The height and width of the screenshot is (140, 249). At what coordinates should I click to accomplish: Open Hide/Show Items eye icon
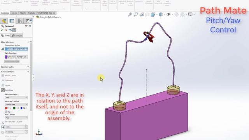(x=168, y=15)
